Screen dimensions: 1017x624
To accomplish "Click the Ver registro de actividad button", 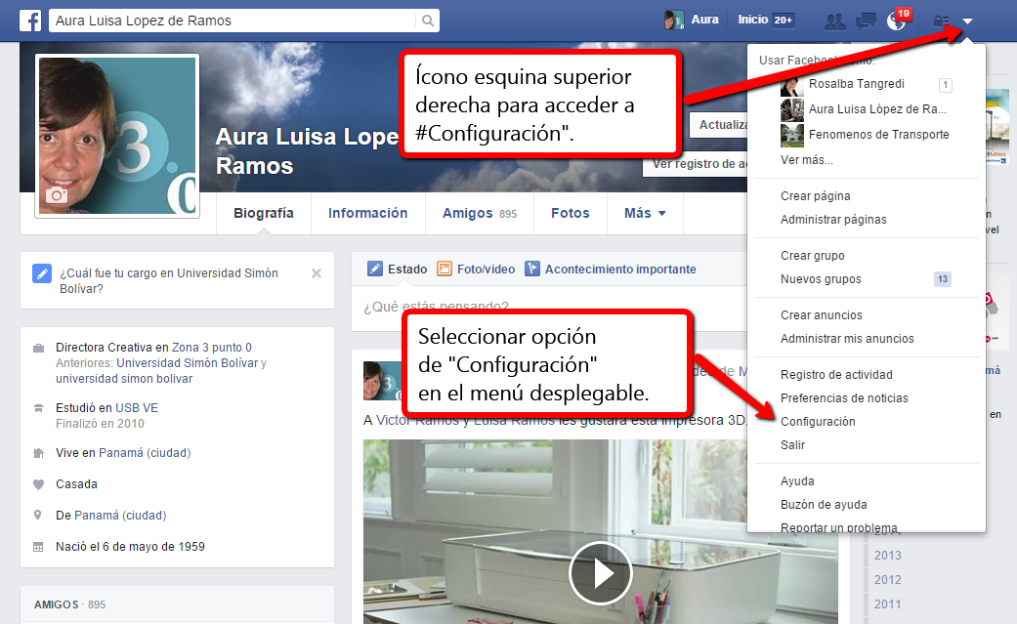I will point(696,164).
